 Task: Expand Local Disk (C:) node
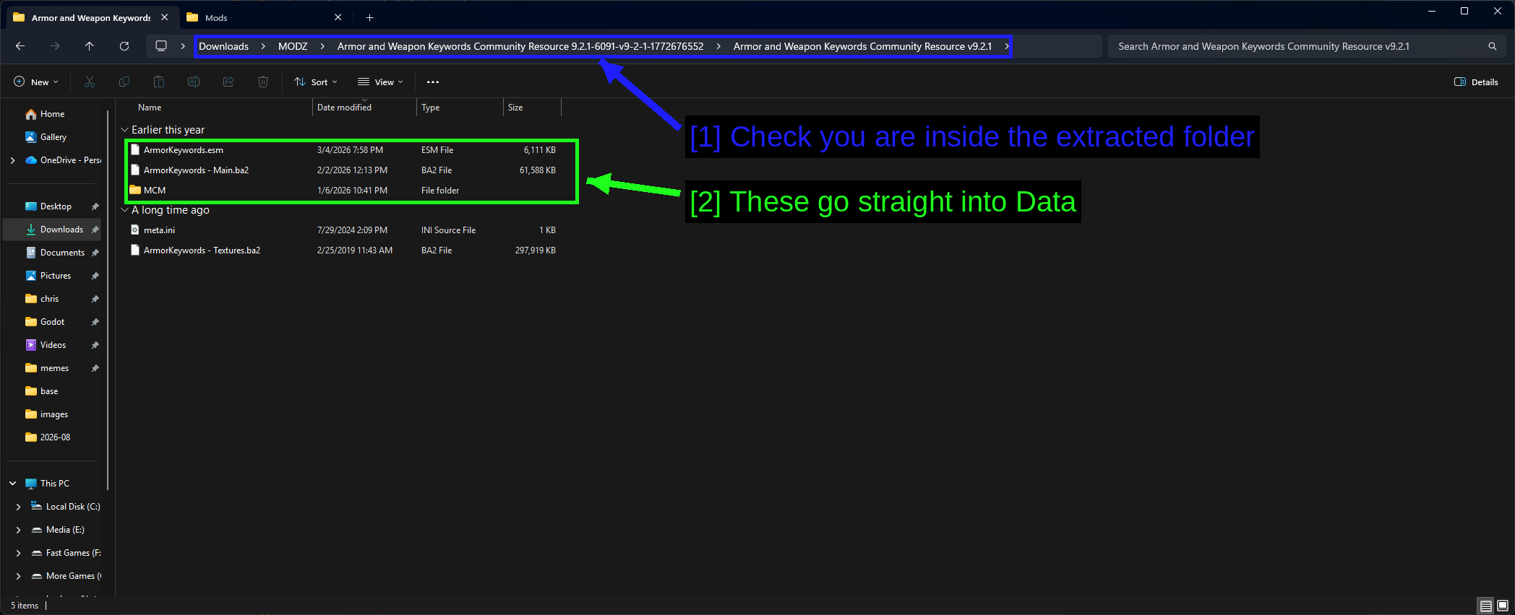click(x=18, y=507)
